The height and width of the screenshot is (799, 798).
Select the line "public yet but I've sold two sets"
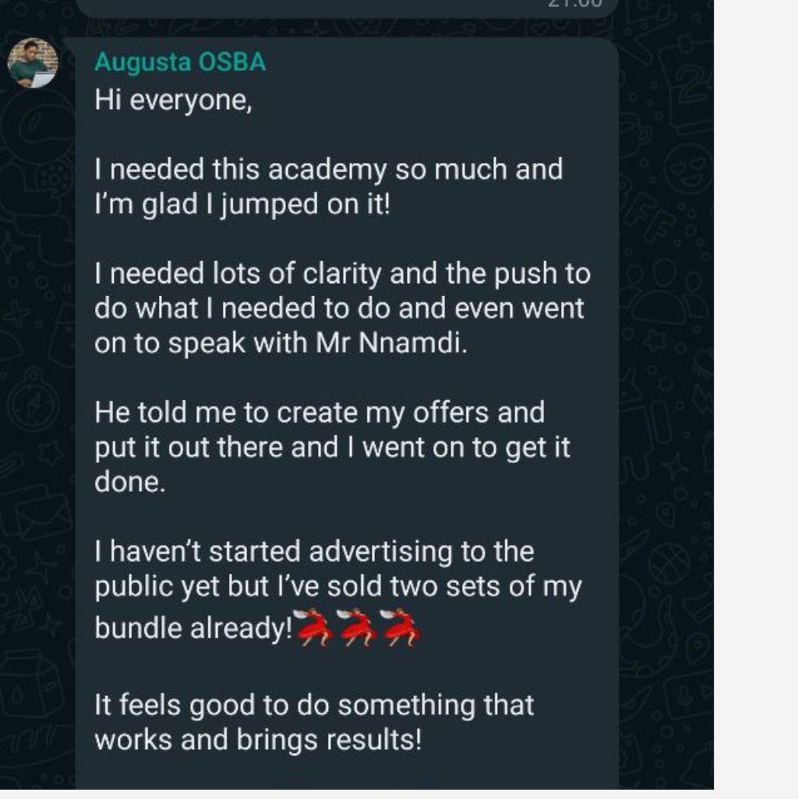click(337, 587)
